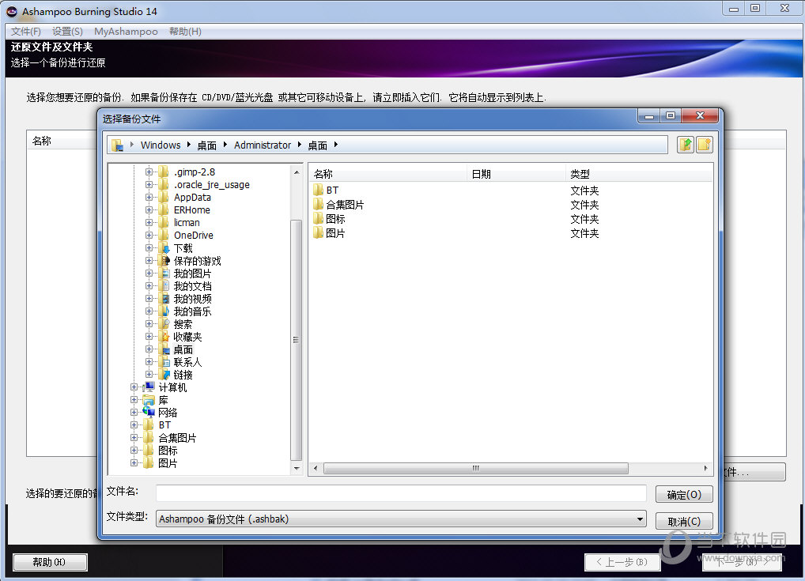
Task: Select 图标 in the folder tree
Action: [168, 450]
